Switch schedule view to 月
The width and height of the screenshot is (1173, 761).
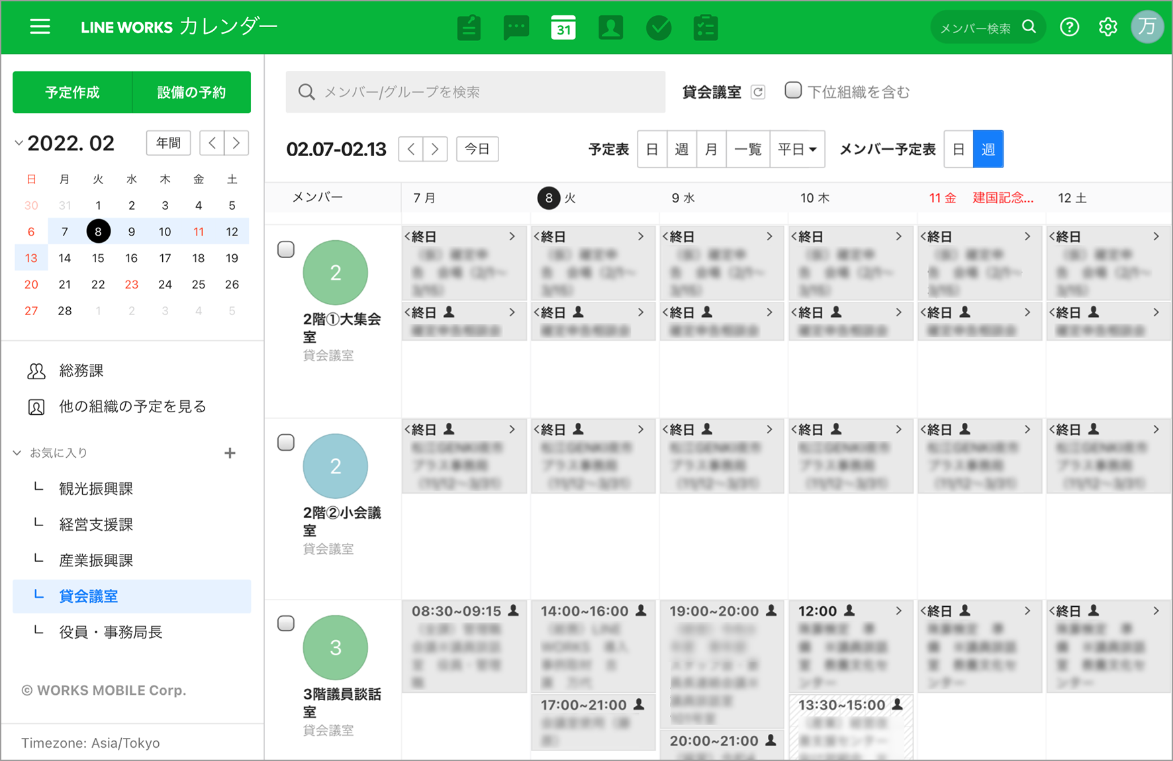coord(711,150)
